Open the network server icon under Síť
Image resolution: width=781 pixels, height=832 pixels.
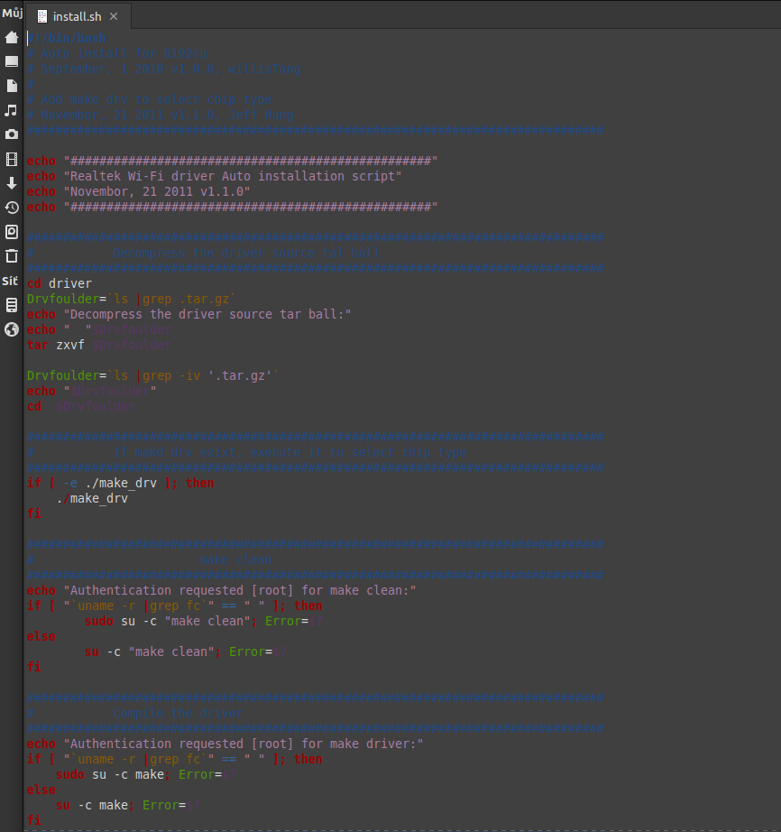click(12, 305)
